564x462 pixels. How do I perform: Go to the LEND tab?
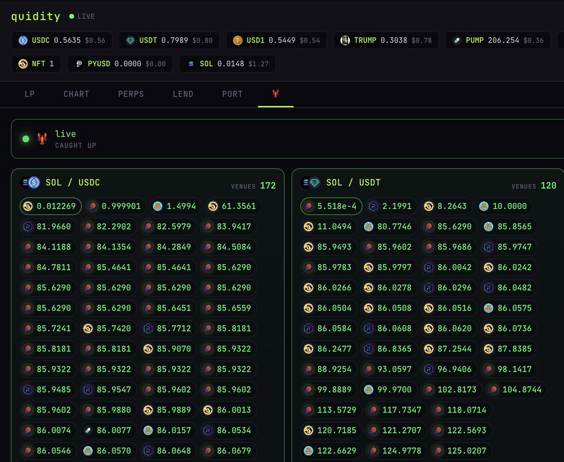coord(183,94)
